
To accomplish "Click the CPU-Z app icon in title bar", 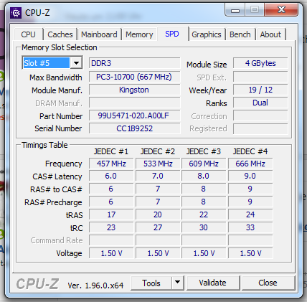I will coord(16,13).
